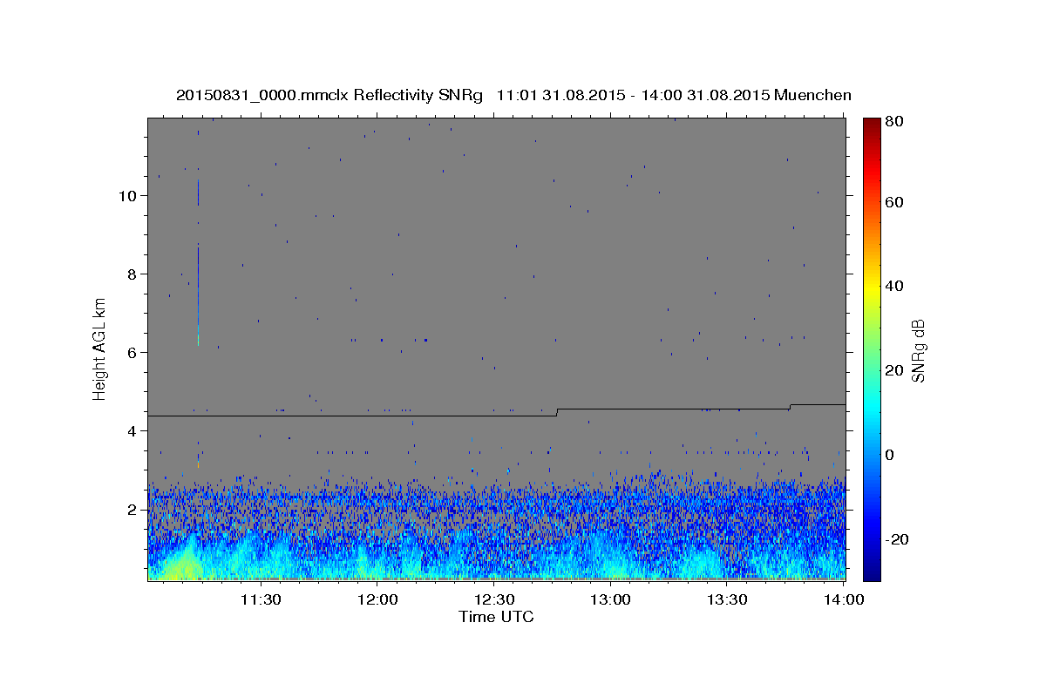Screen dimensions: 1046x697
Task: Click the 12:30 time tick label
Action: pos(494,599)
